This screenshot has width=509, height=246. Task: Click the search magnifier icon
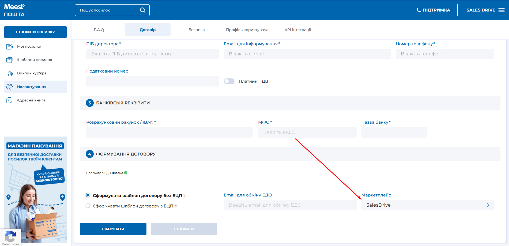[142, 10]
